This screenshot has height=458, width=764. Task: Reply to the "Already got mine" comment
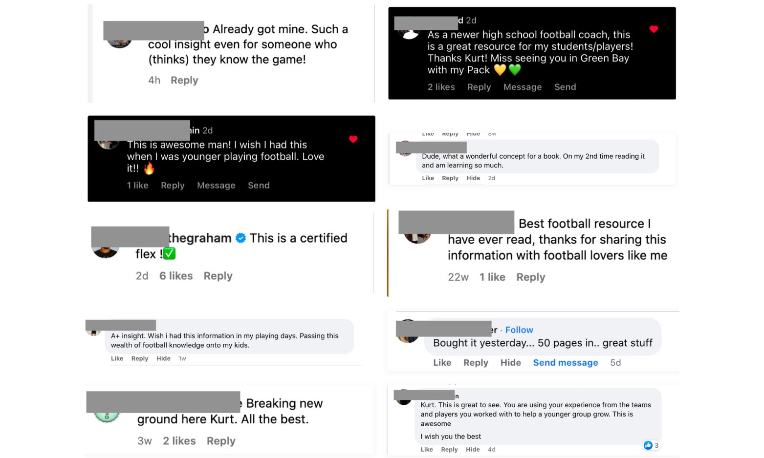(x=184, y=80)
